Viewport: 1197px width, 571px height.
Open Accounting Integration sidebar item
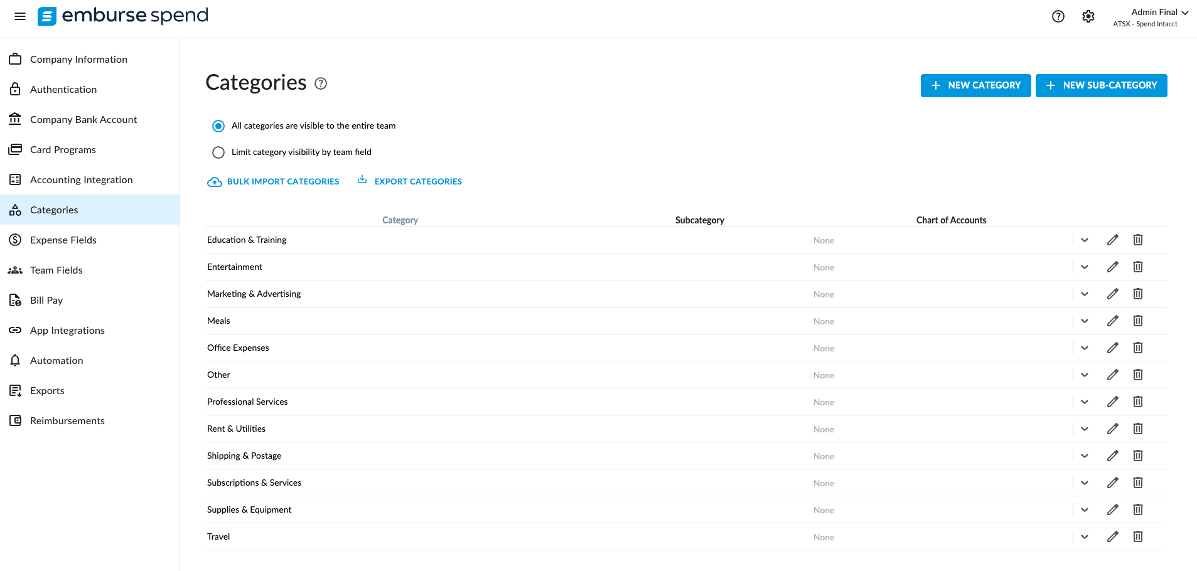coord(81,179)
